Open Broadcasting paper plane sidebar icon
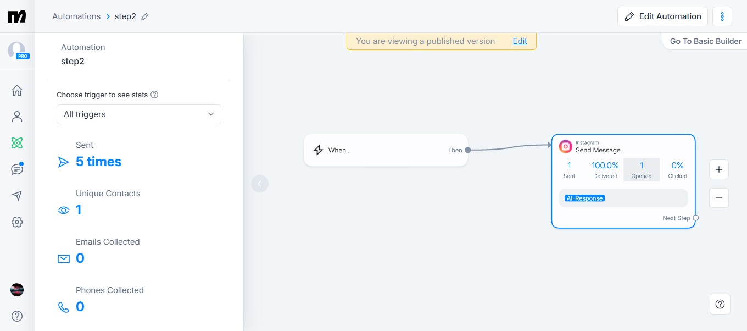747x331 pixels. 17,196
